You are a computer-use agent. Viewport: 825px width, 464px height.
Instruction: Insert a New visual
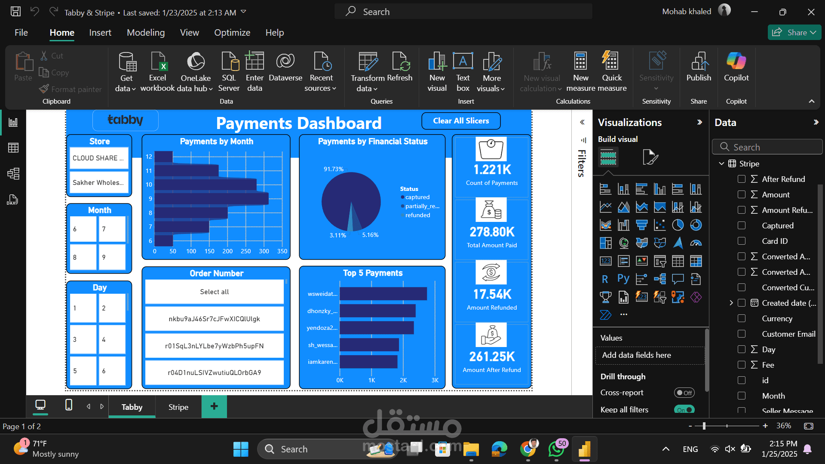[437, 71]
